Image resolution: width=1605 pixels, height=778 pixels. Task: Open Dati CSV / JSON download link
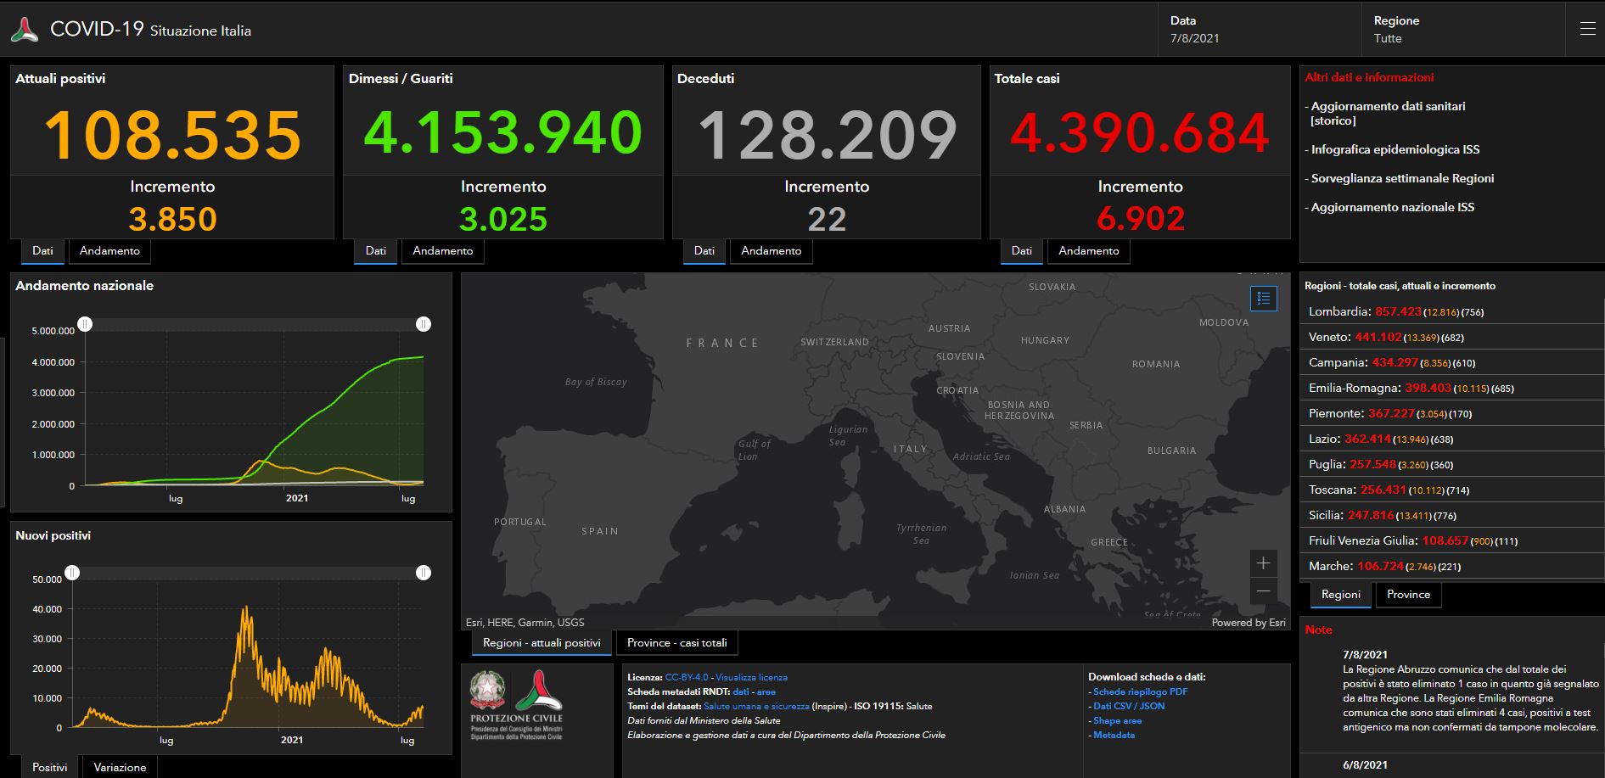click(x=1129, y=706)
